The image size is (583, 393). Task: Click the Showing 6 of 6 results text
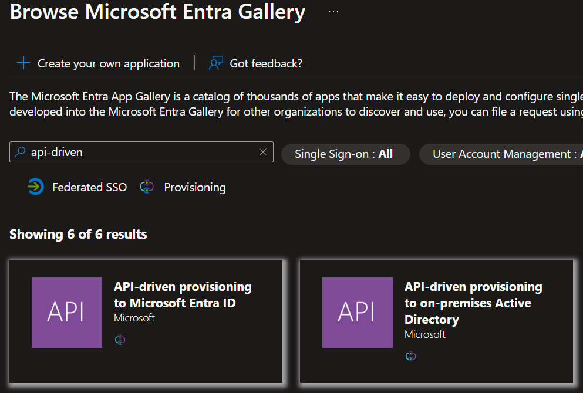(x=78, y=234)
